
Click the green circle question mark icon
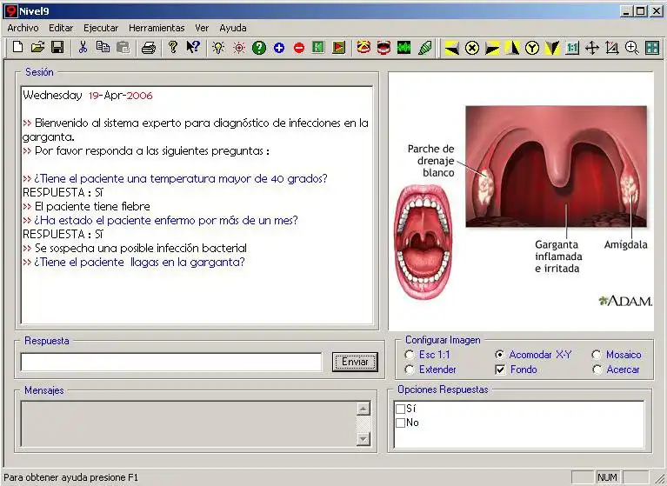[258, 48]
